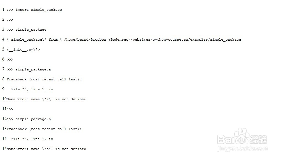Click the NameError for name 'b'
Screen dimensions: 283x158
pos(46,149)
